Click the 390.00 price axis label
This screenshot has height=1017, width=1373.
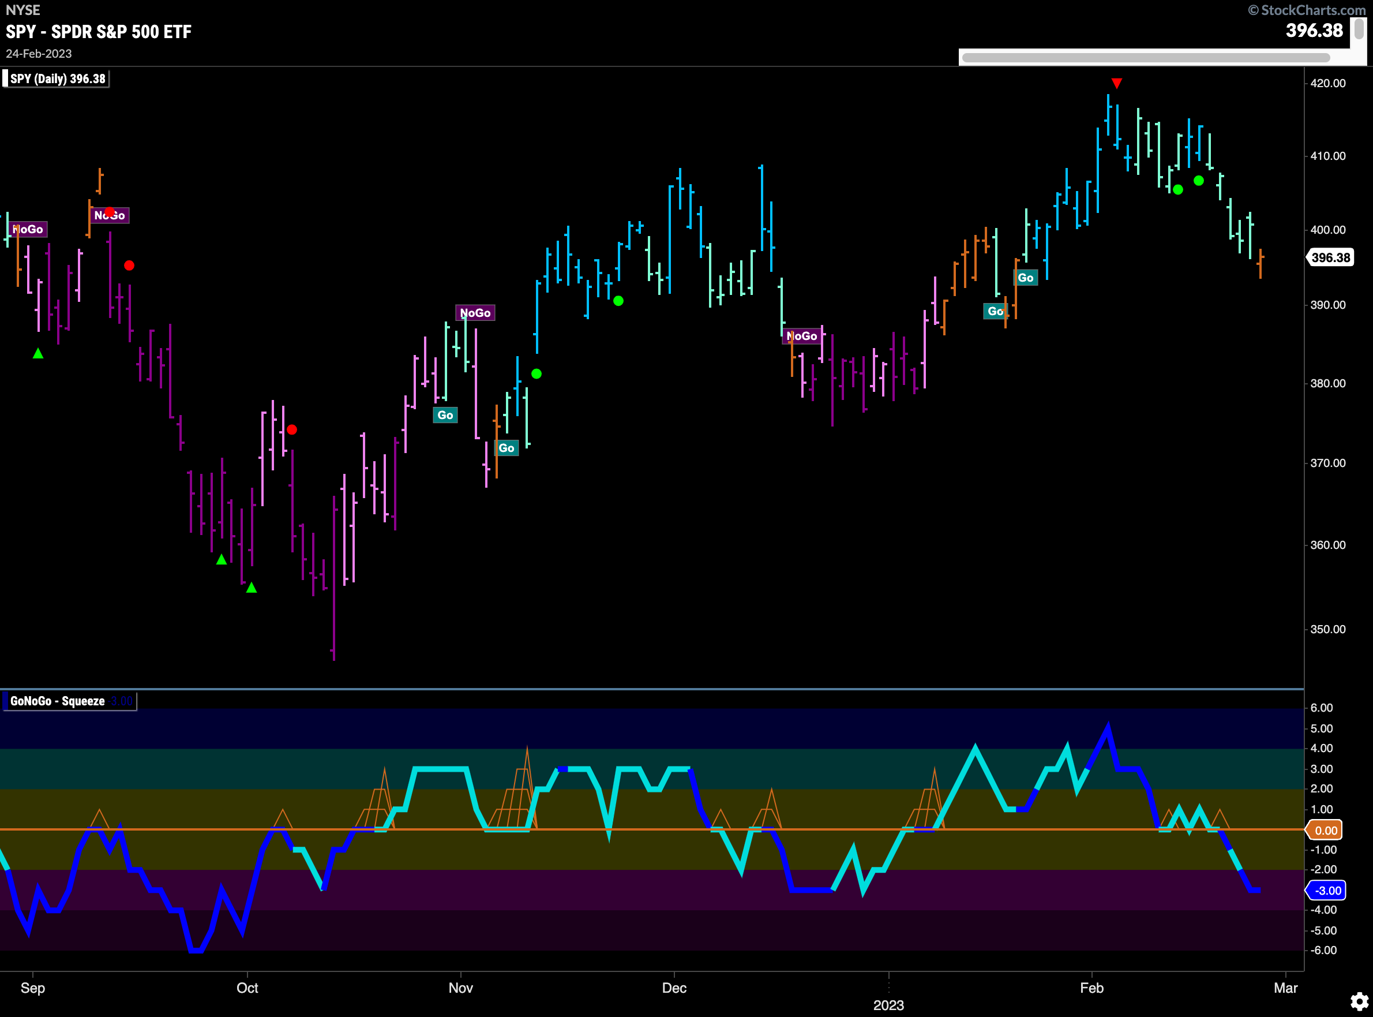(x=1327, y=305)
